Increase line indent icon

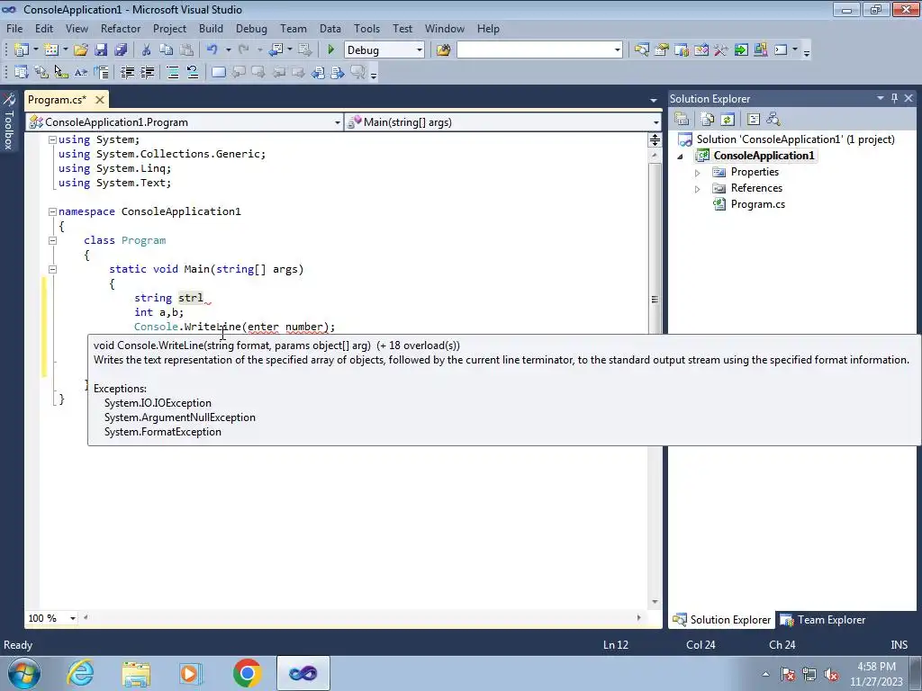(147, 72)
